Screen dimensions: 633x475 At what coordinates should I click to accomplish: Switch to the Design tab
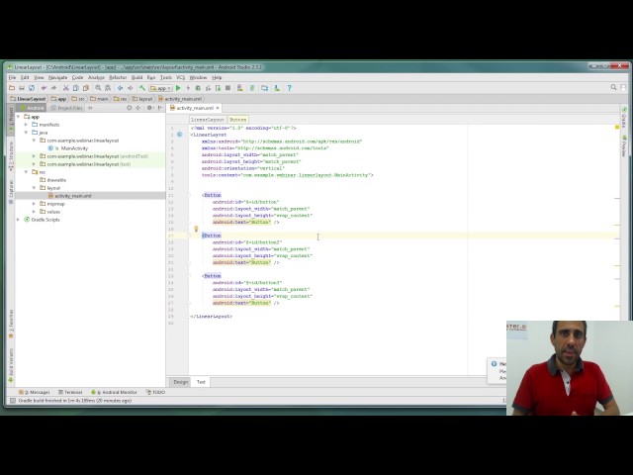(x=180, y=382)
